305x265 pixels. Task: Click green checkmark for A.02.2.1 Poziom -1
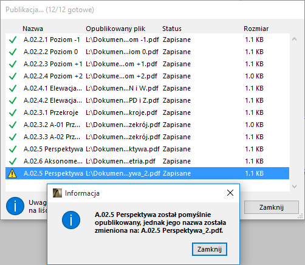click(x=13, y=40)
